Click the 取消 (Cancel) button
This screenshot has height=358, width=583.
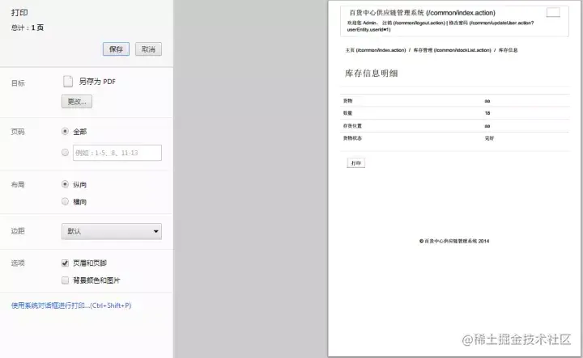click(x=148, y=49)
